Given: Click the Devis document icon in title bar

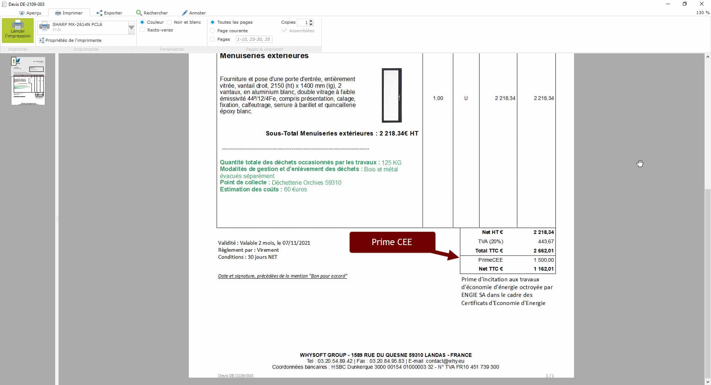Looking at the screenshot, I should (x=4, y=4).
